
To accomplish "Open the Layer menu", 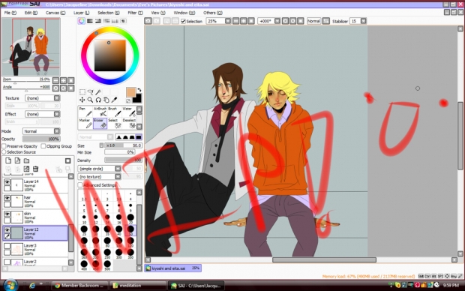I will pyautogui.click(x=81, y=13).
